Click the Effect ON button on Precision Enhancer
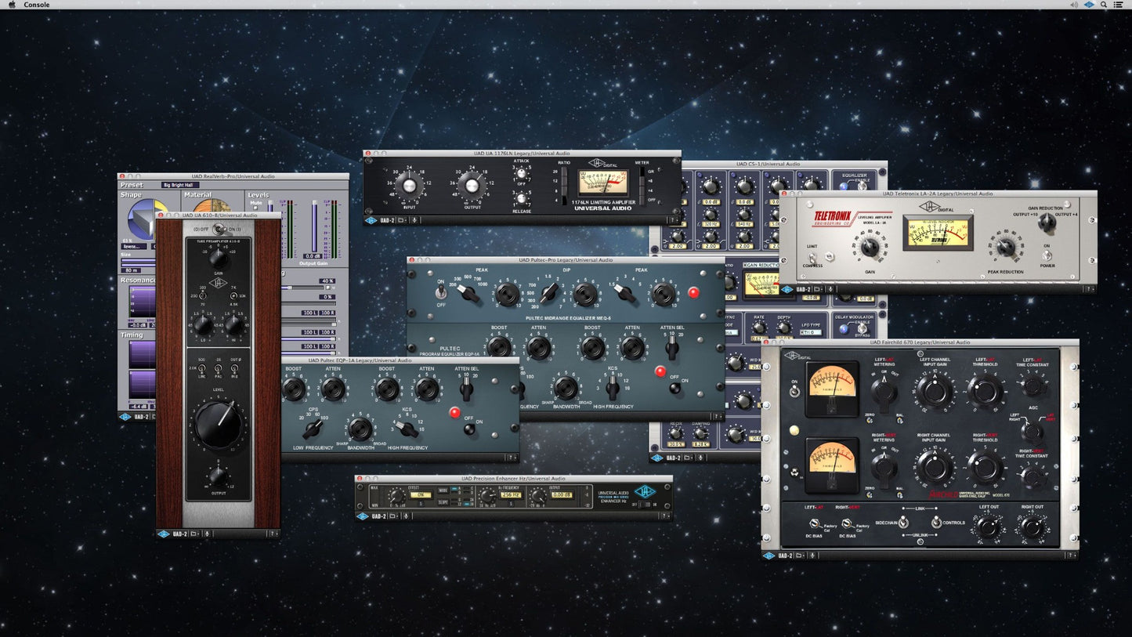Screen dimensions: 1132x637 (x=421, y=495)
